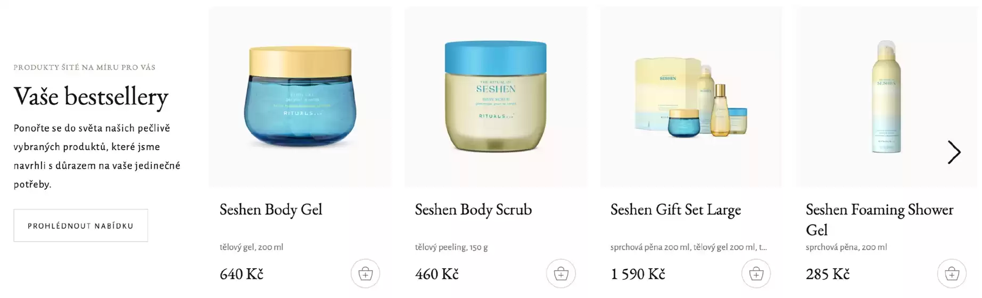
Task: Select the 1 590 Kč price label
Action: pyautogui.click(x=638, y=274)
